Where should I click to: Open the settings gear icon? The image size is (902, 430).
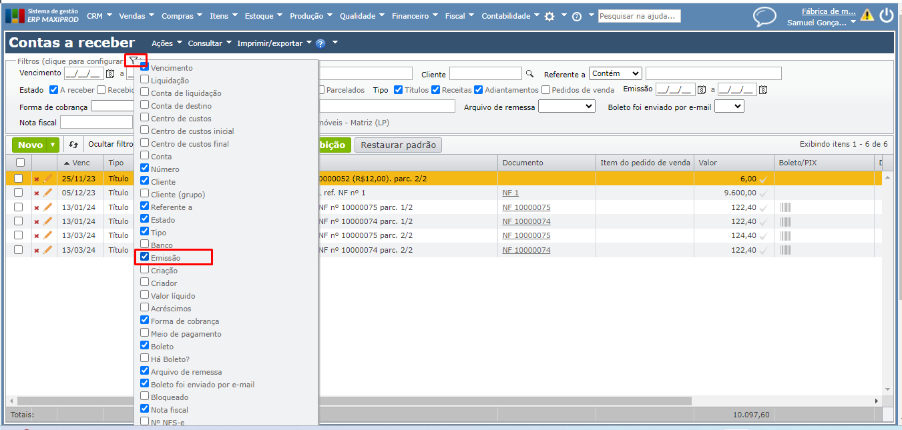click(549, 17)
